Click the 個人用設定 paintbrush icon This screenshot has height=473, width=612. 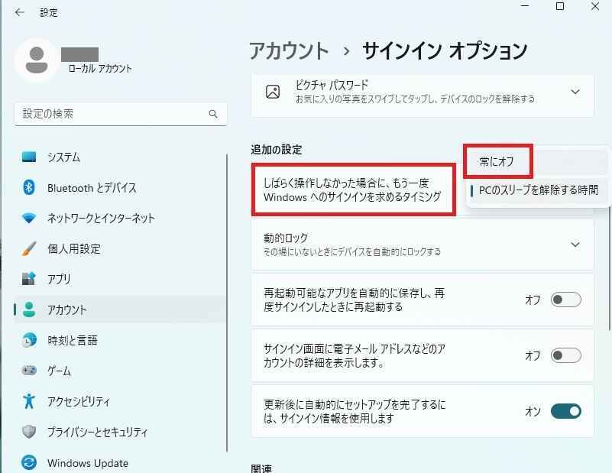click(x=29, y=248)
